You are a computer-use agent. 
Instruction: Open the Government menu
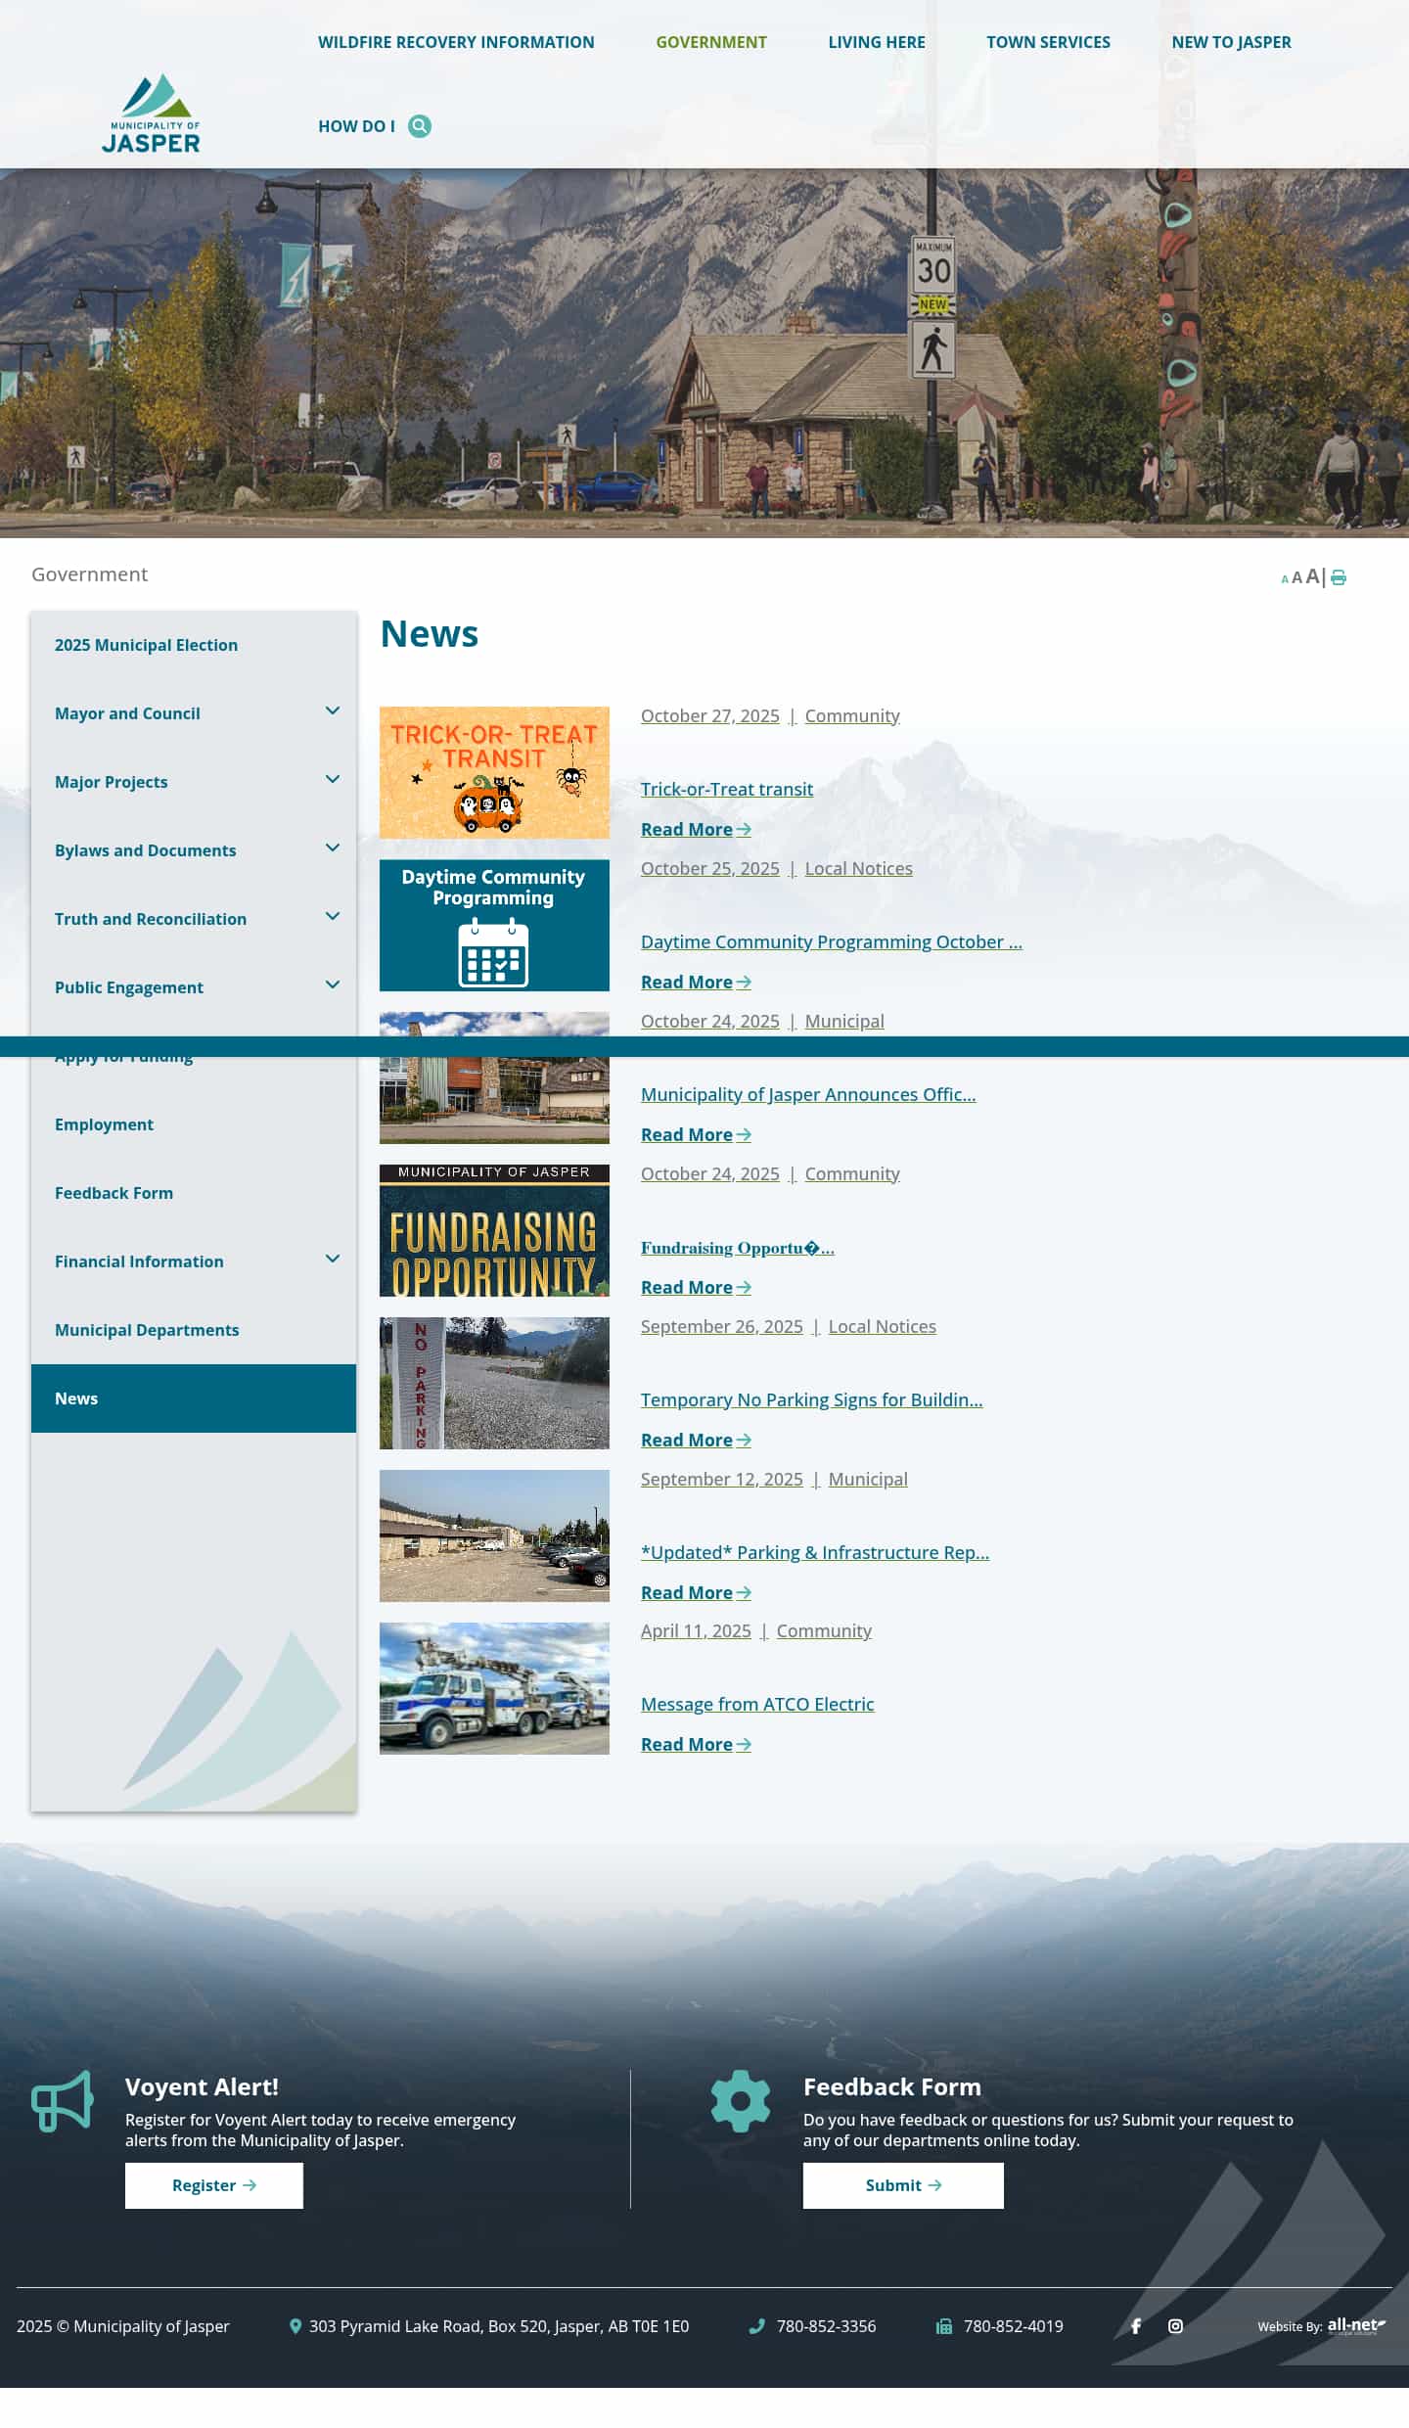[711, 42]
